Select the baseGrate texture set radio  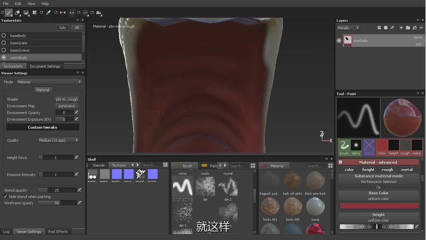pyautogui.click(x=4, y=43)
